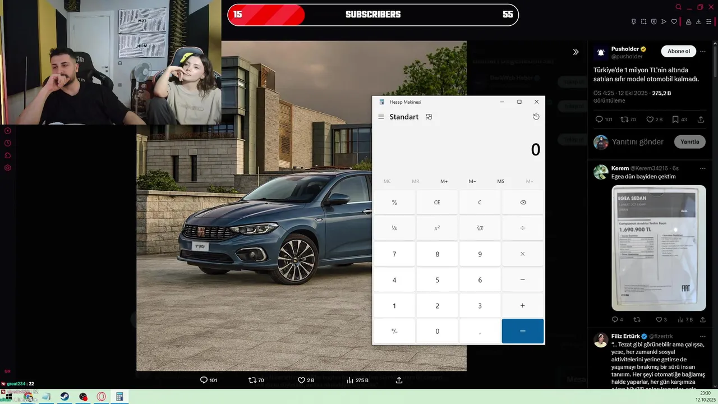Click digit 8 on Calculator keypad
The width and height of the screenshot is (718, 404).
[437, 254]
